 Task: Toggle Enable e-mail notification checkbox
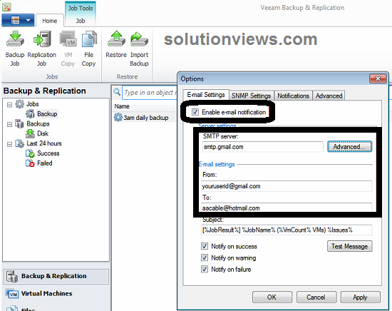pos(195,112)
